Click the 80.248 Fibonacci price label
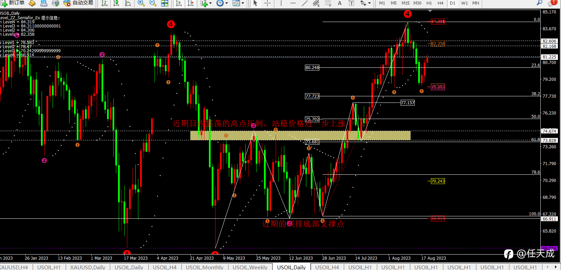 click(x=312, y=67)
